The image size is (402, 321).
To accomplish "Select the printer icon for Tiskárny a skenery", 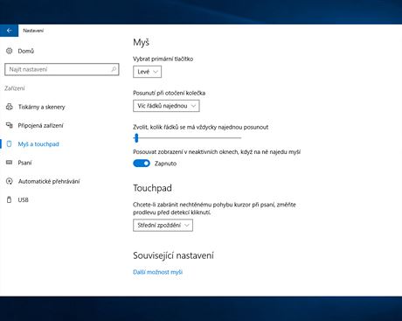I will click(x=10, y=107).
